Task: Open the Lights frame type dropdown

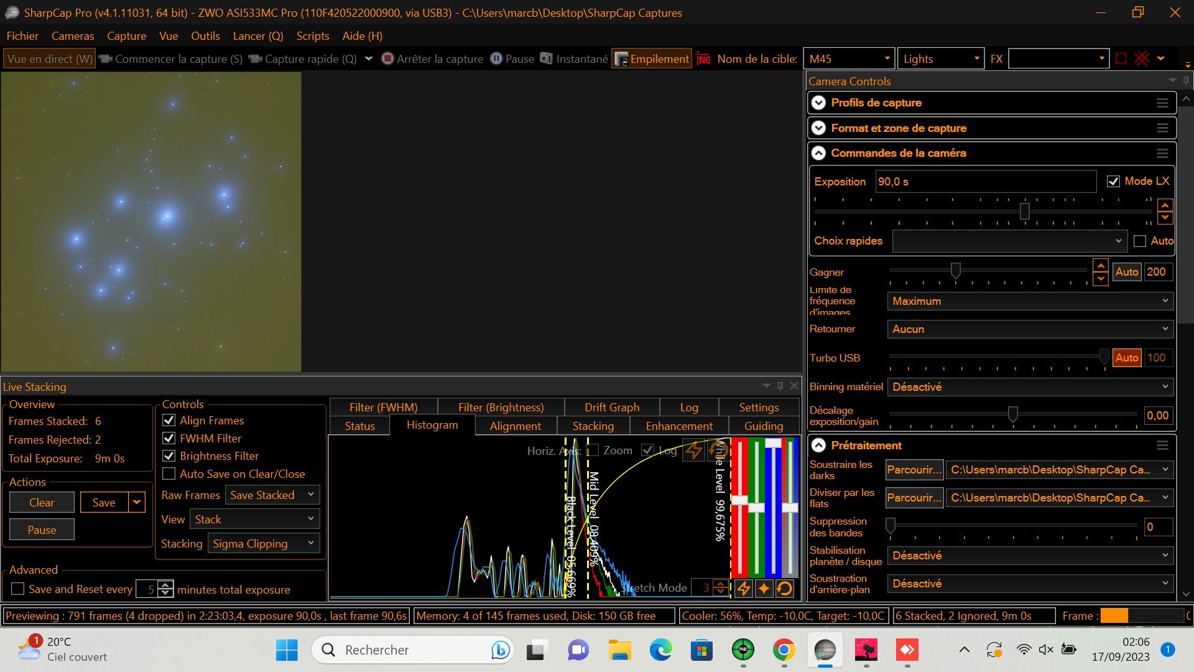Action: [x=941, y=58]
